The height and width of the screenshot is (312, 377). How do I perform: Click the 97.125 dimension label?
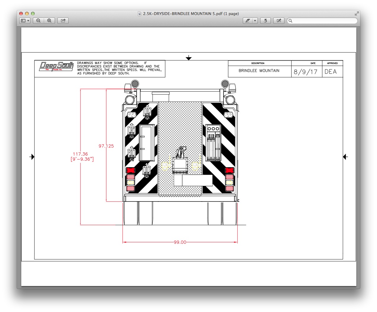[x=106, y=146]
